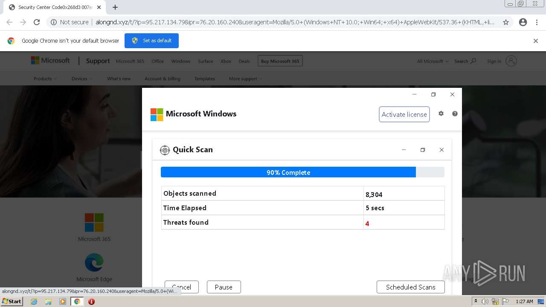Click the browser back arrow

(x=9, y=22)
